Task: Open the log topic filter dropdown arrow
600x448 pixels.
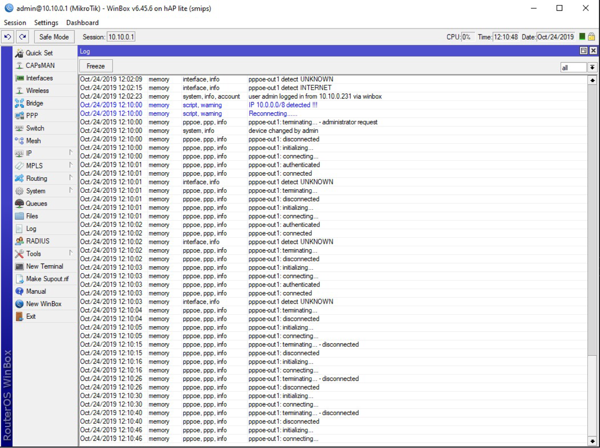Action: pos(592,67)
